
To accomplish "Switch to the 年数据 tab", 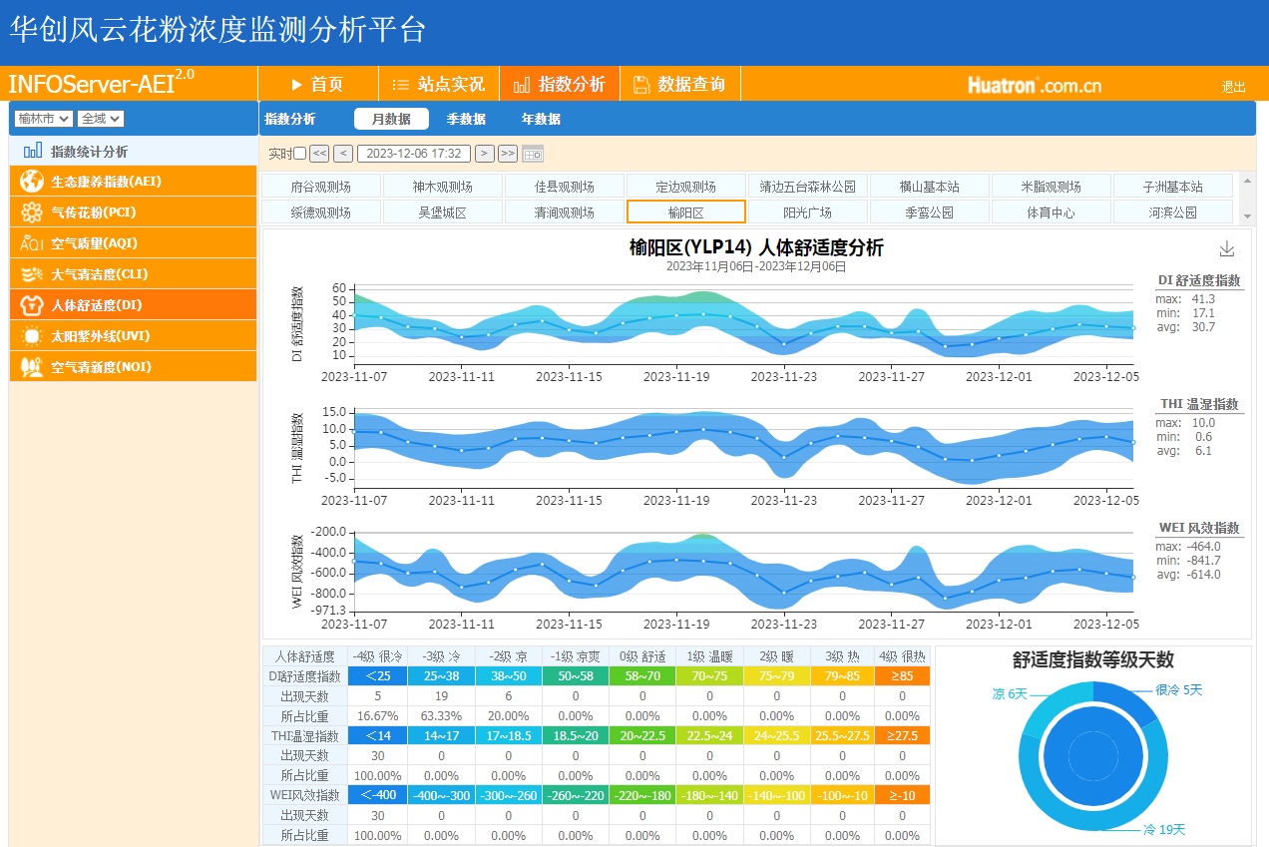I will click(x=541, y=119).
